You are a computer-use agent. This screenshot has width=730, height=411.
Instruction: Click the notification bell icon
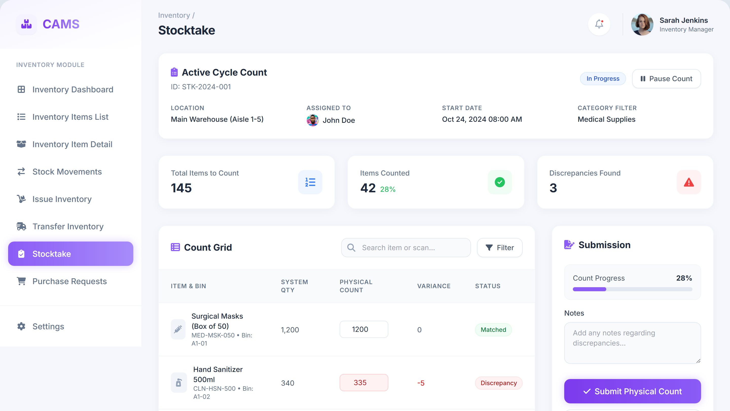pos(599,24)
